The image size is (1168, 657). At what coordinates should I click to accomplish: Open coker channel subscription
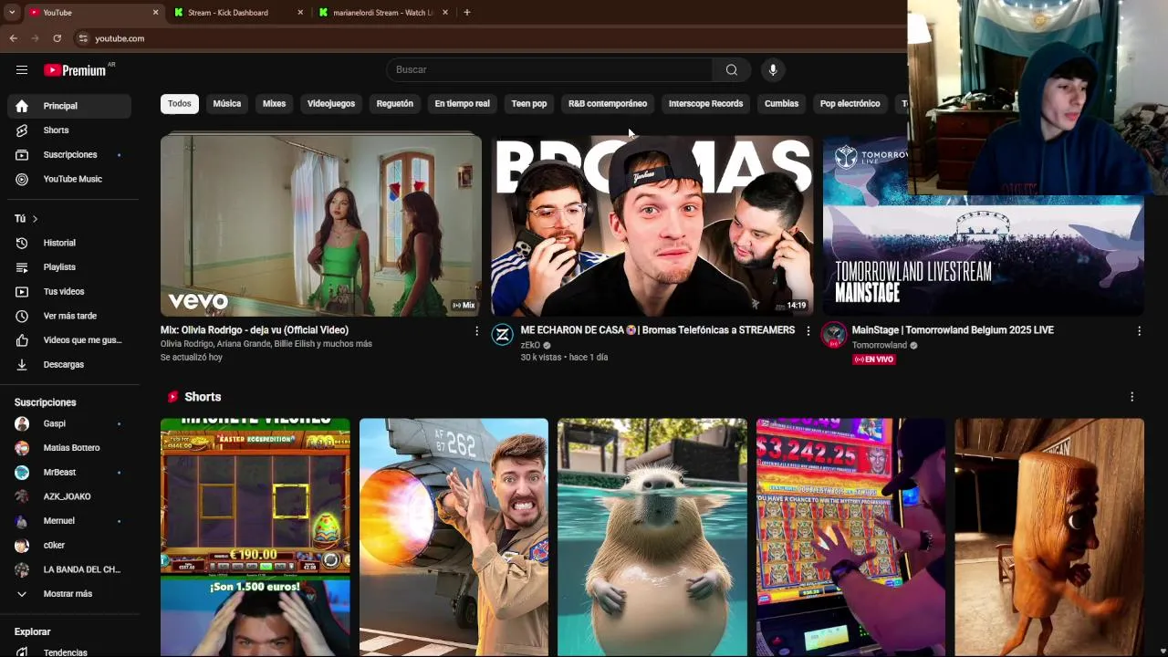(69, 545)
